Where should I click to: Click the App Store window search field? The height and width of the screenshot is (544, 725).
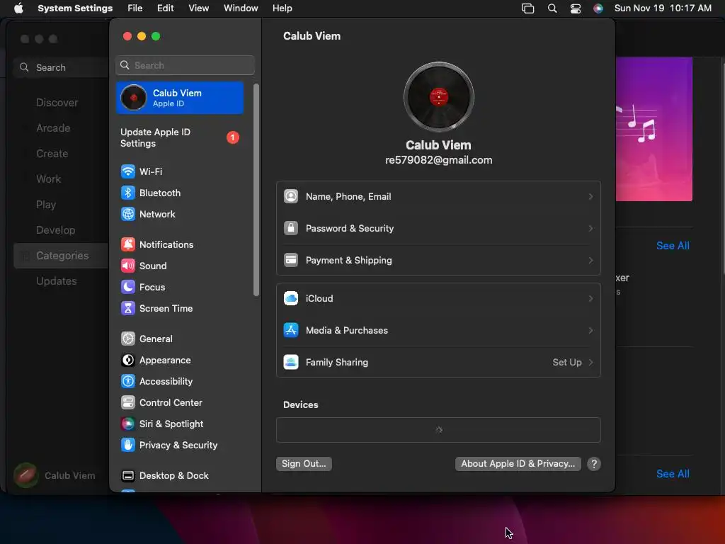61,67
